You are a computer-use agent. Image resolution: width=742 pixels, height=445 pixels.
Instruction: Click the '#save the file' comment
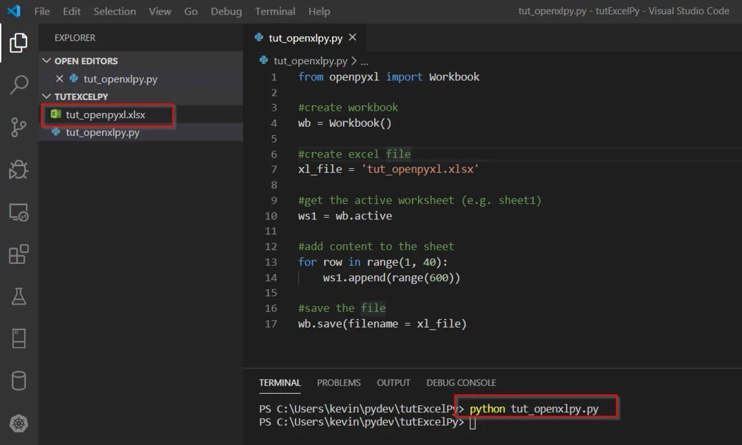tap(342, 308)
